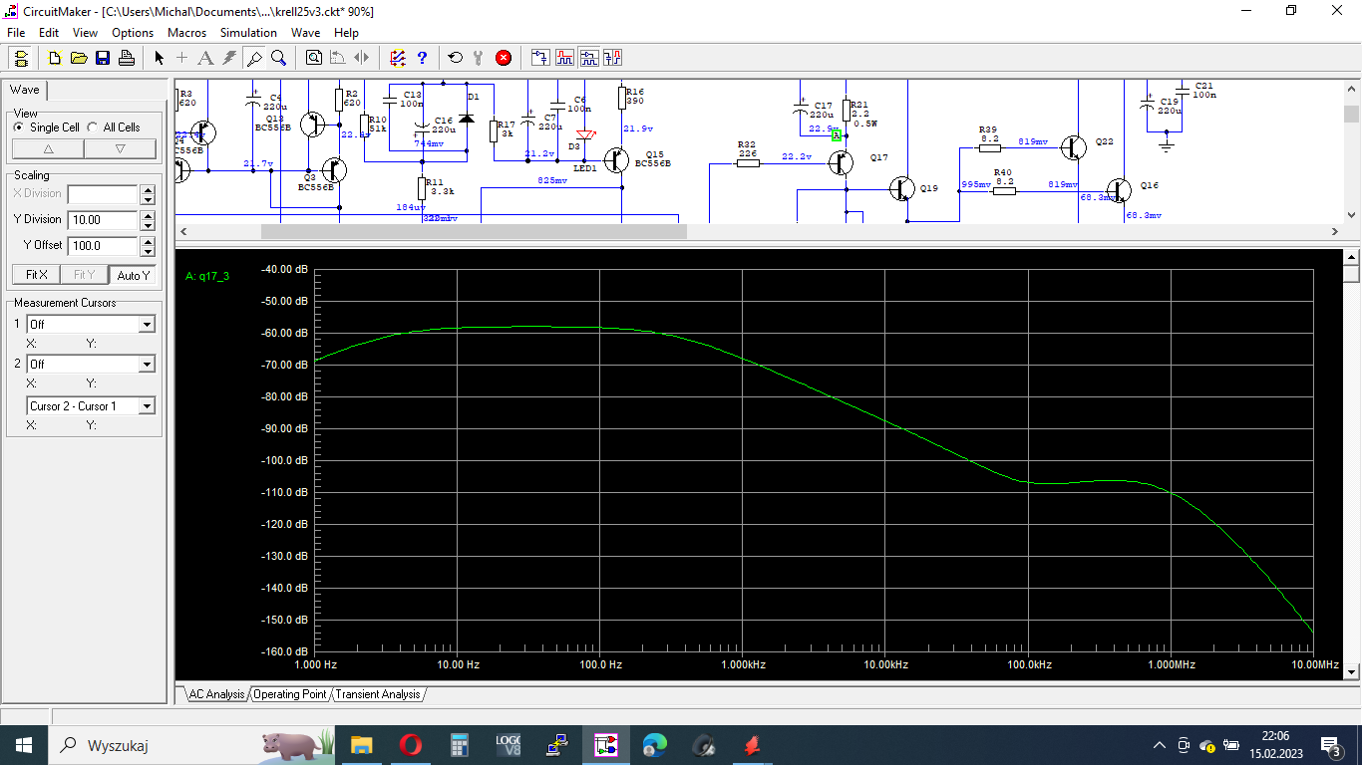Image resolution: width=1362 pixels, height=765 pixels.
Task: Print the schematic with printer icon
Action: (127, 58)
